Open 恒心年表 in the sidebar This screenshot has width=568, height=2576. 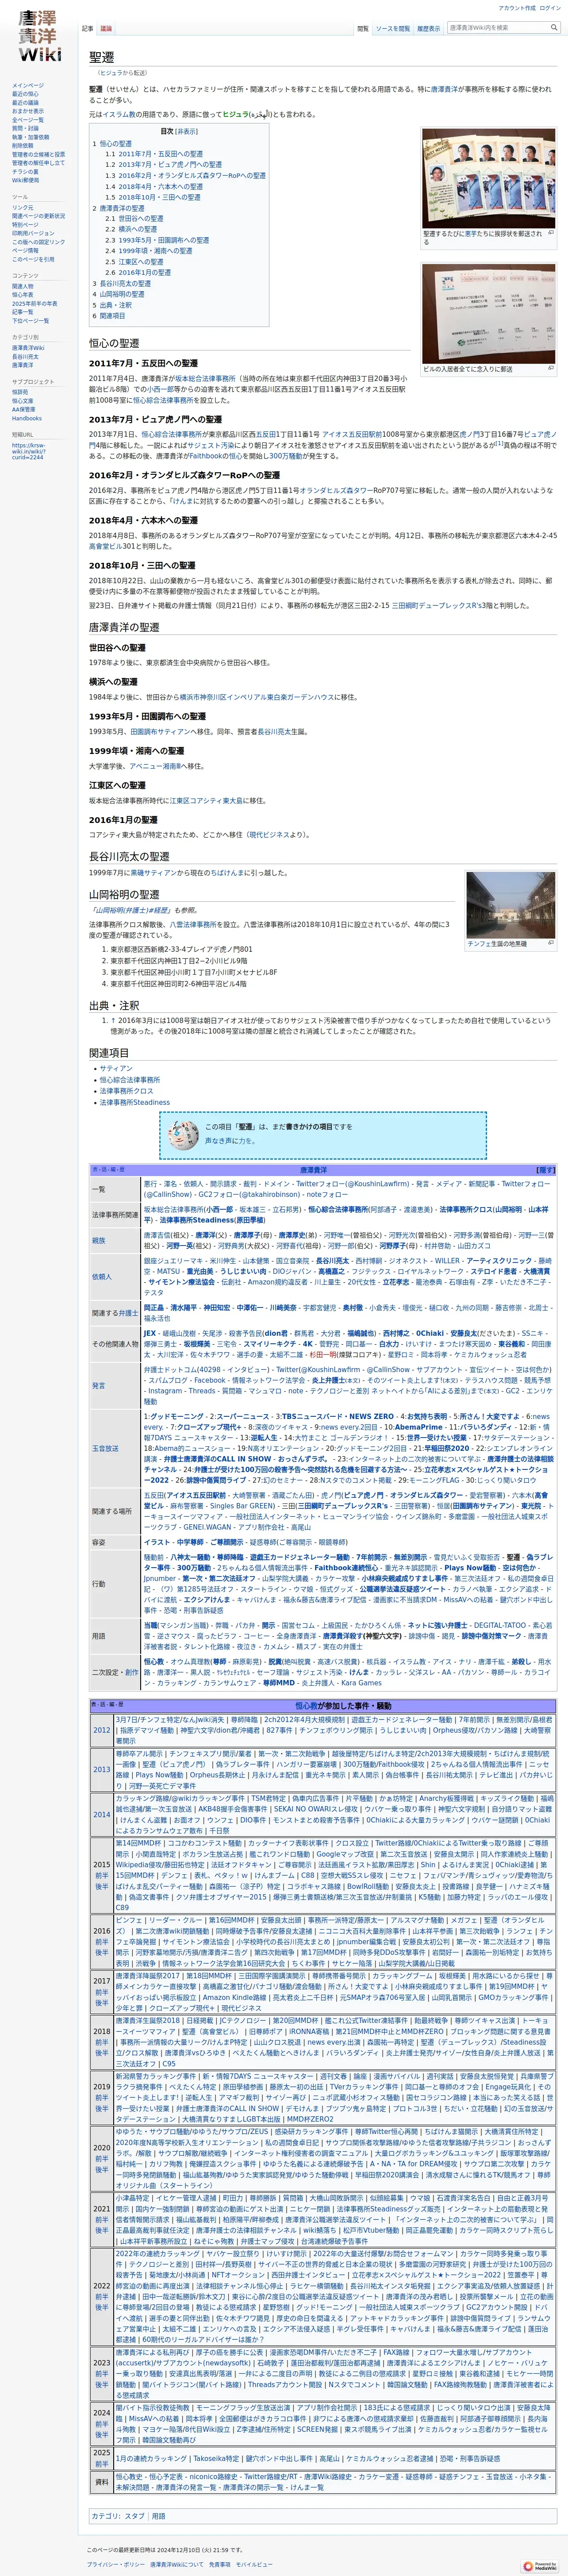pos(23,295)
